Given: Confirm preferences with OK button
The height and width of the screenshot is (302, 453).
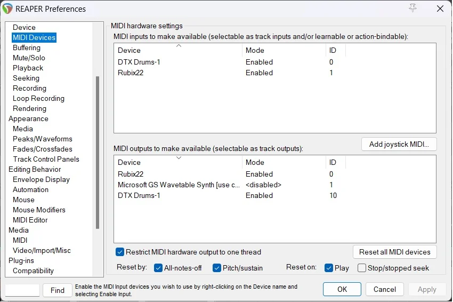Looking at the screenshot, I should point(342,289).
